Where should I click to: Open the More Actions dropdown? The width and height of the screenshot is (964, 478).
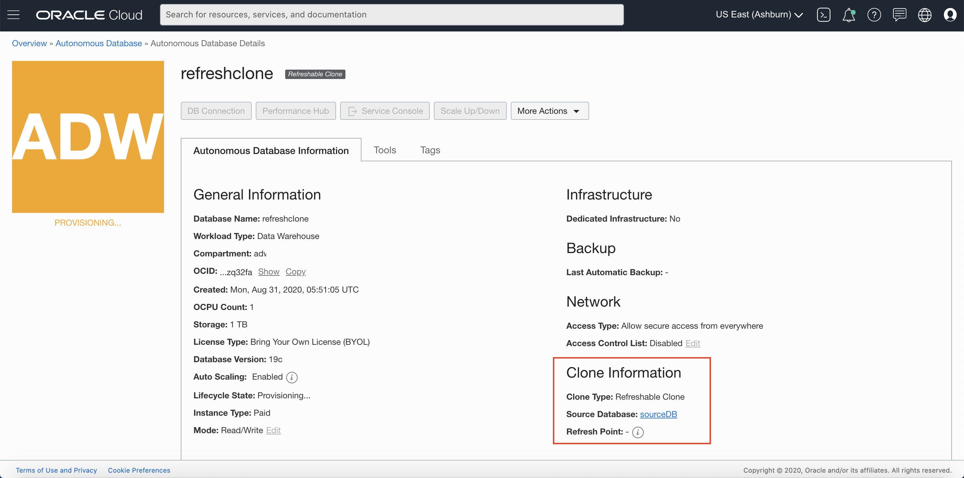tap(549, 111)
